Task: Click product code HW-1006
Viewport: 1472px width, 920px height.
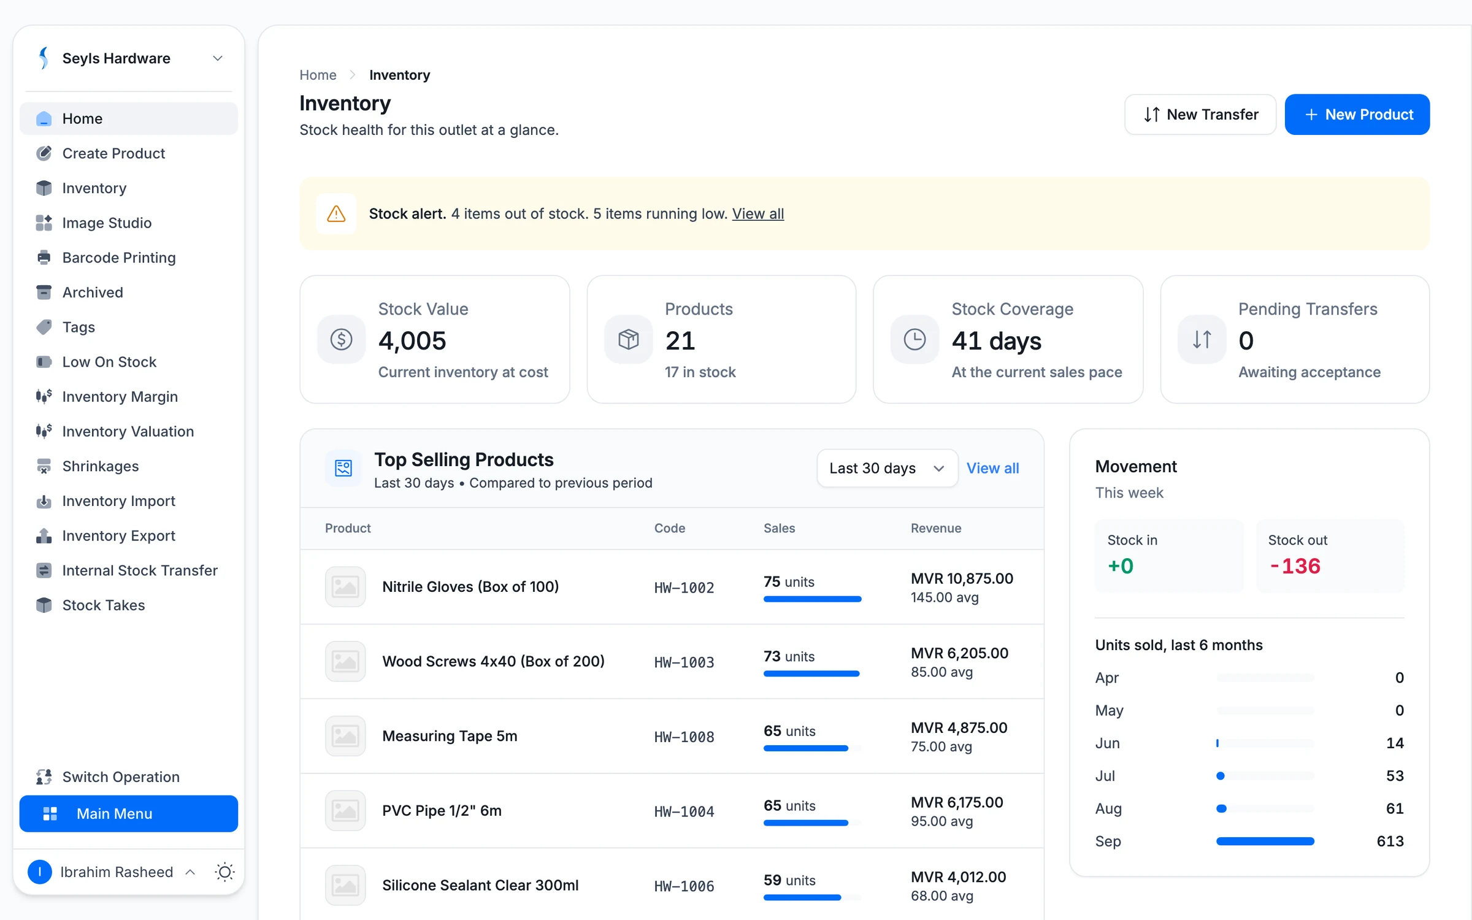Action: coord(684,886)
